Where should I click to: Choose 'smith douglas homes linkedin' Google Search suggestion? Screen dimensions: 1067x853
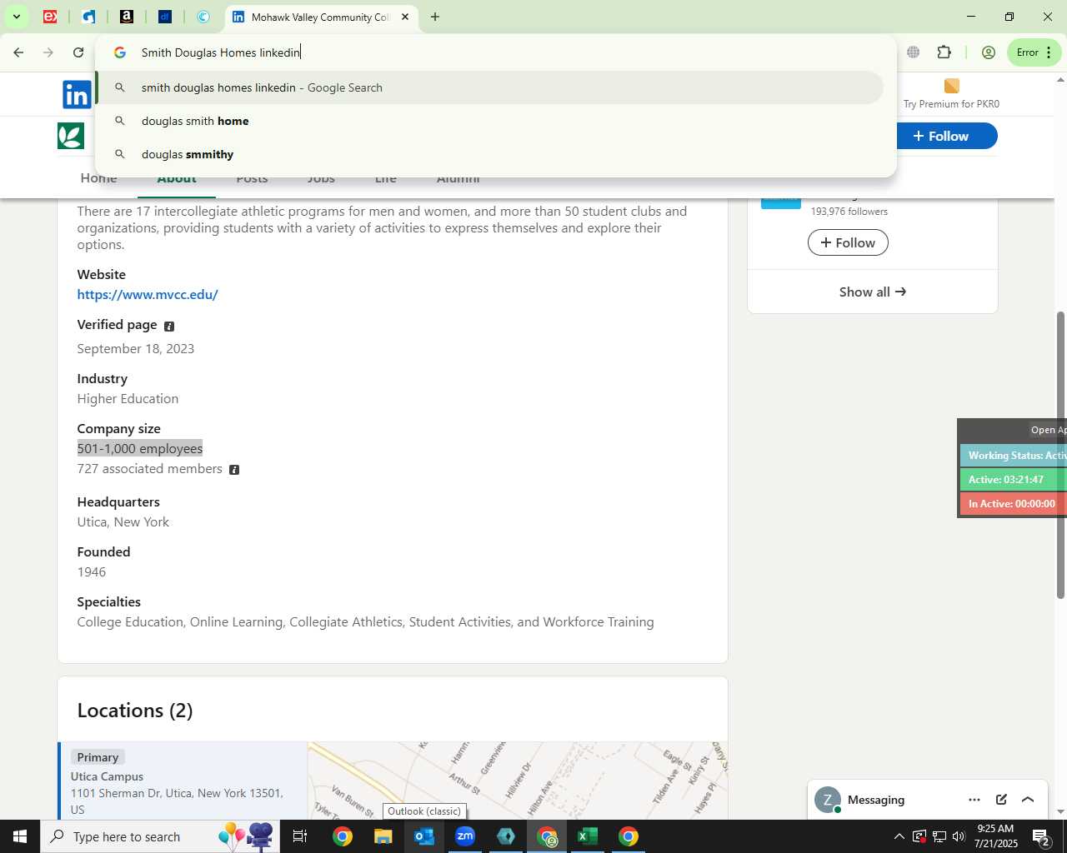(490, 87)
